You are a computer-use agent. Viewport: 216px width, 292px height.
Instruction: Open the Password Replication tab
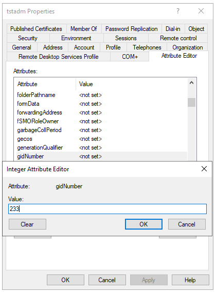tap(131, 29)
